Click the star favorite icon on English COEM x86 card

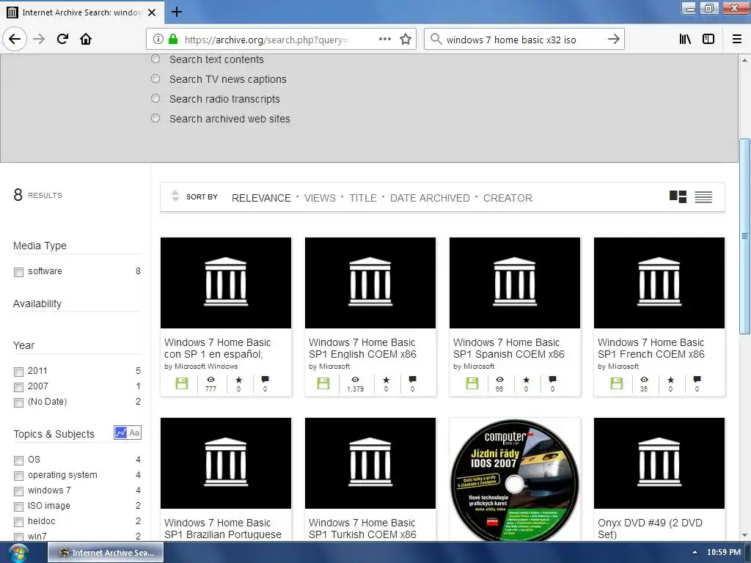[386, 380]
